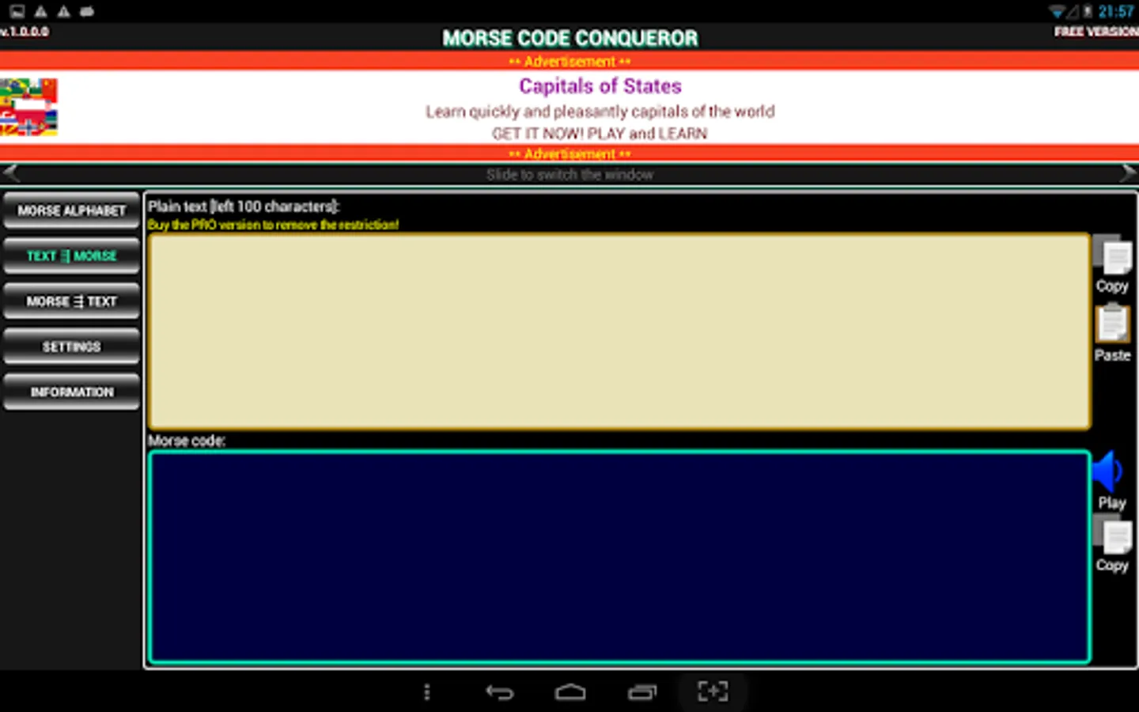The width and height of the screenshot is (1139, 712).
Task: Click the 'Slide to switch the window' bar
Action: (x=569, y=175)
